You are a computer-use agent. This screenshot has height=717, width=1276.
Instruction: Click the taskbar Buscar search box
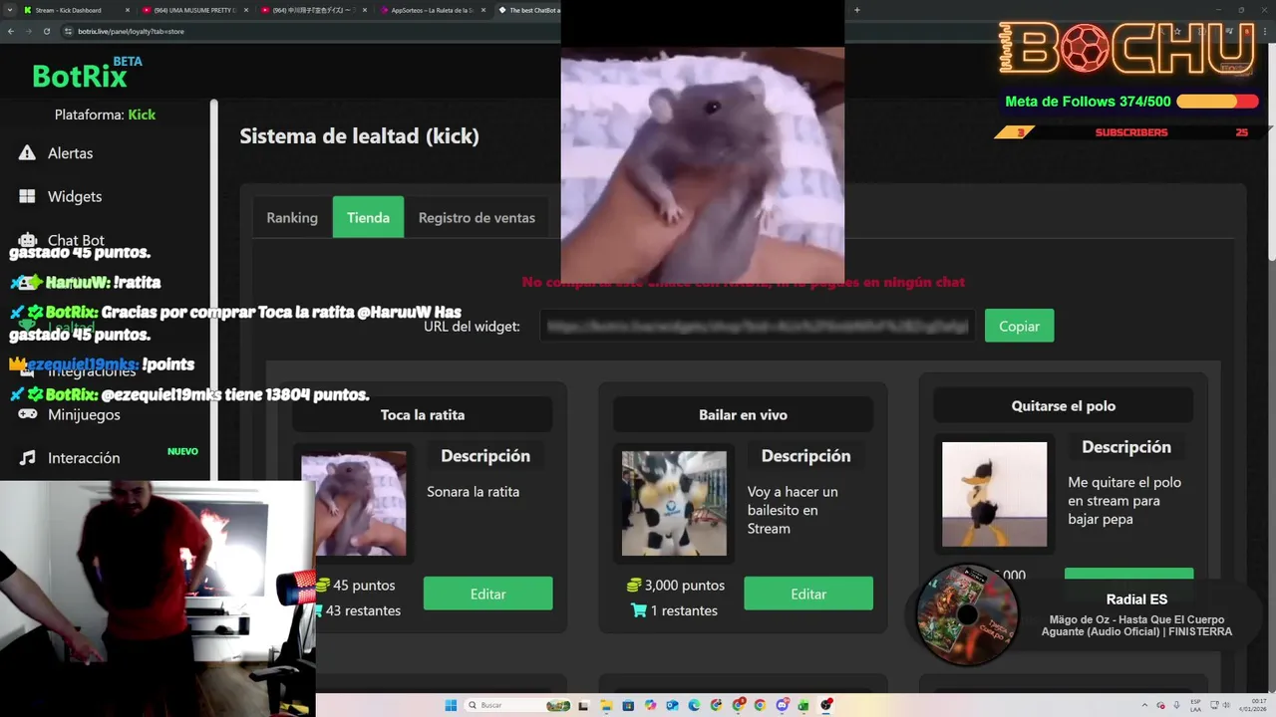517,705
